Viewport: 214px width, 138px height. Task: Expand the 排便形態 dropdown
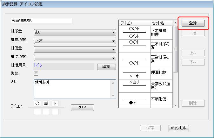(x=75, y=58)
